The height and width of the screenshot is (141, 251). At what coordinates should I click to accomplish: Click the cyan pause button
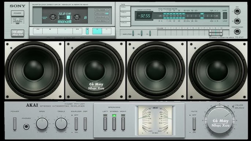pyautogui.click(x=97, y=31)
